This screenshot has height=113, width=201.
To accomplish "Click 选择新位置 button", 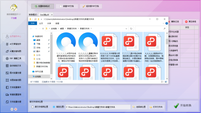I will [x=139, y=107].
